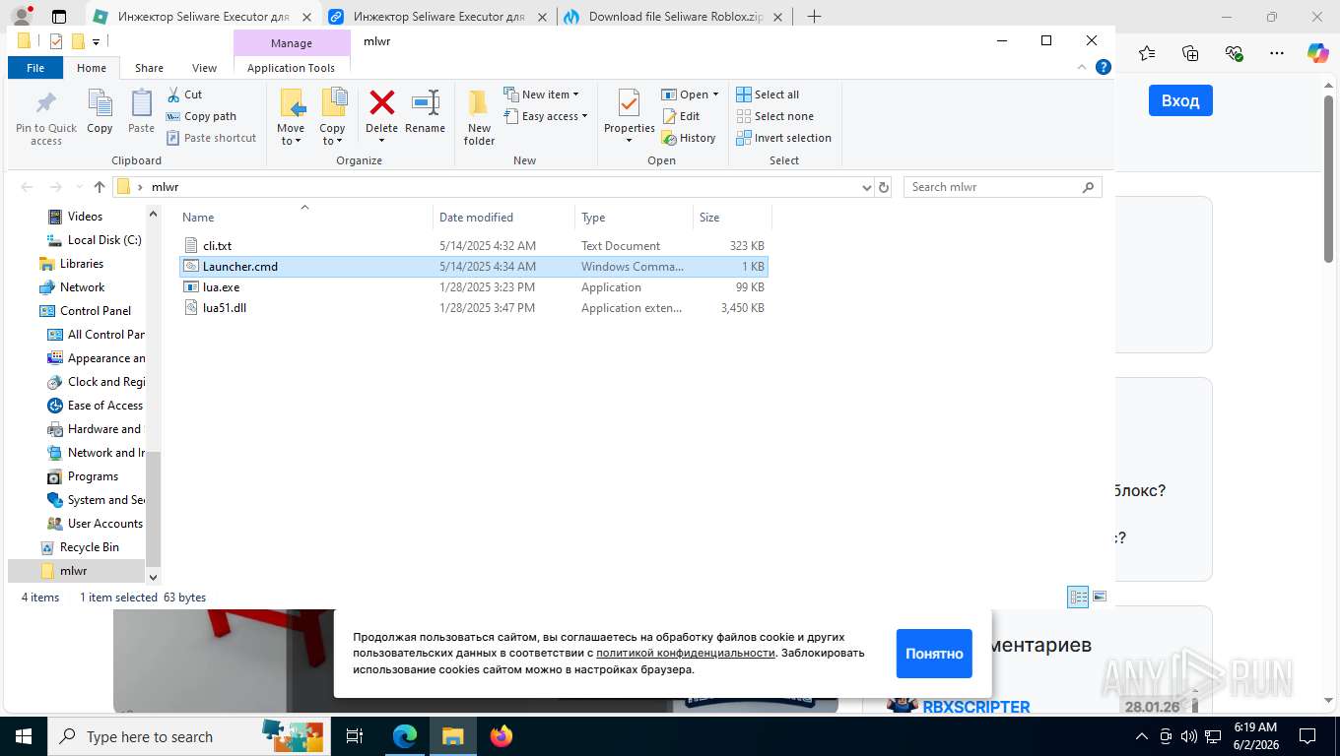Switch to the Share ribbon tab
The image size is (1340, 756).
pos(150,68)
